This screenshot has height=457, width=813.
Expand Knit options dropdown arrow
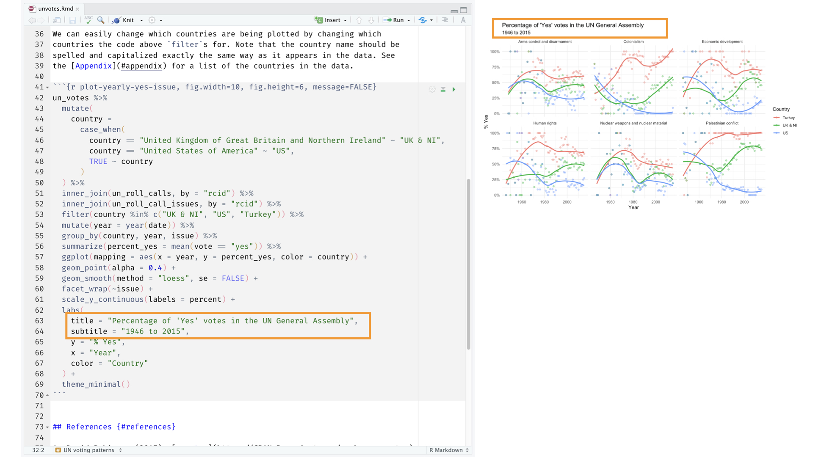click(x=141, y=20)
